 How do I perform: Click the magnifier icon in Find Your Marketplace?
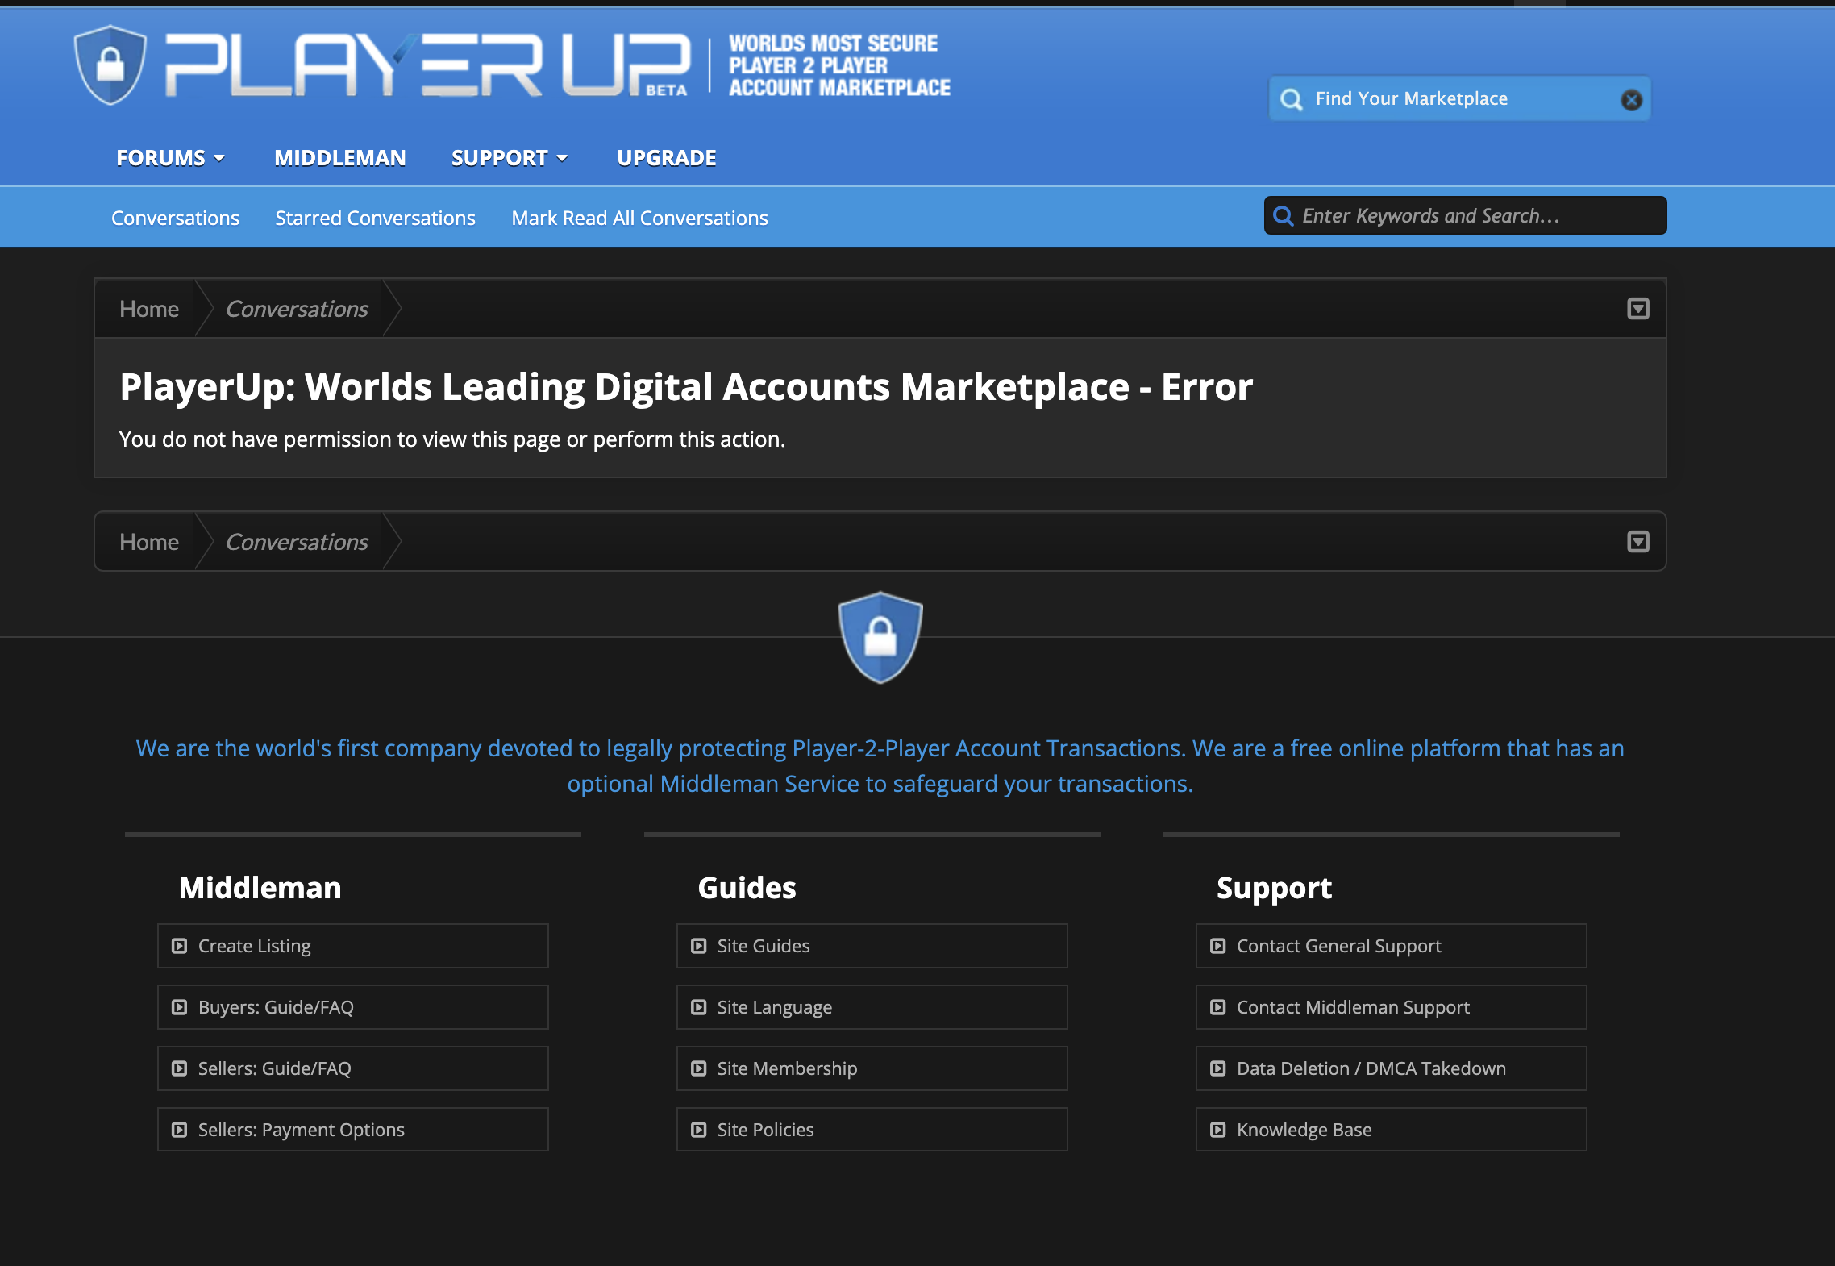point(1292,99)
